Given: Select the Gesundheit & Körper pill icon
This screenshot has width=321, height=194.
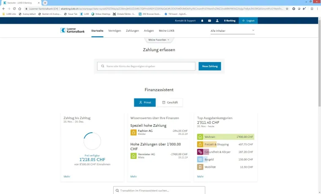Looking at the screenshot, I should point(200,152).
